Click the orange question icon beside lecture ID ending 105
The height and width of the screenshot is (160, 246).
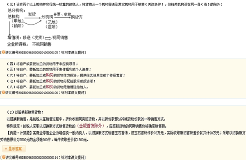[x=3, y=52]
